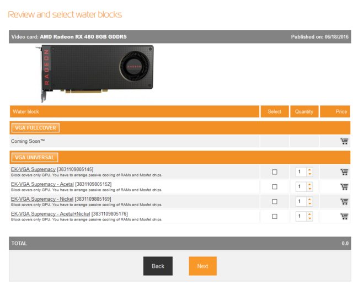The height and width of the screenshot is (284, 353).
Task: Click the product code [3831109805145]
Action: pos(75,169)
